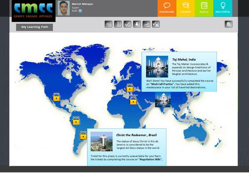Viewport: 249px width, 173px height.
Task: Click the blue points badge icon
Action: tap(80, 11)
